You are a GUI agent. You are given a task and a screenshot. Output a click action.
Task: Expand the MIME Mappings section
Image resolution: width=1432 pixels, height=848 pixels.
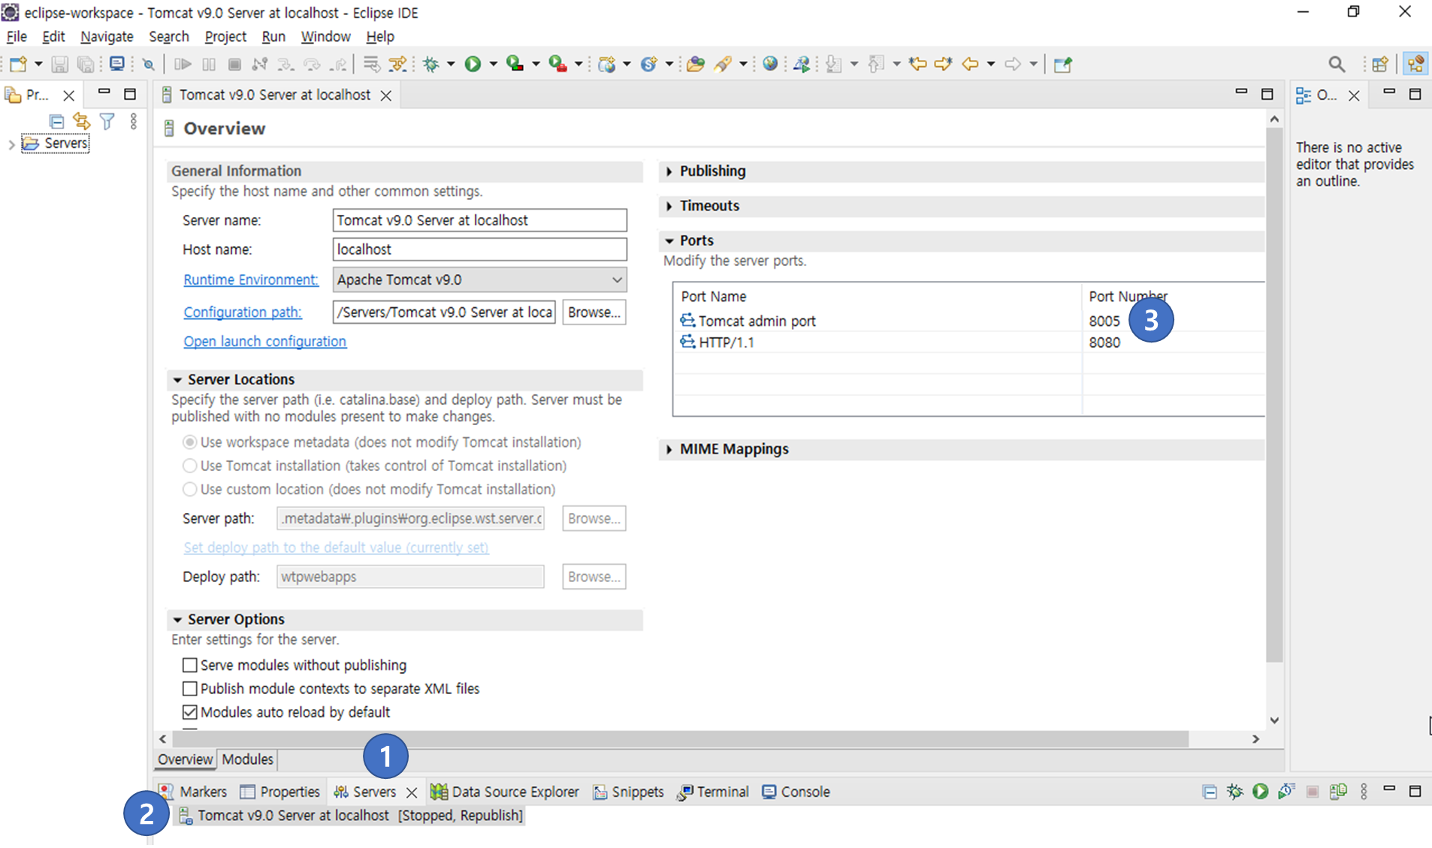tap(669, 449)
